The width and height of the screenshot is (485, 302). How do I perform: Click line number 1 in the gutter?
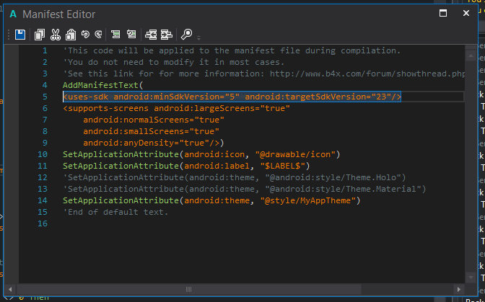(45, 50)
